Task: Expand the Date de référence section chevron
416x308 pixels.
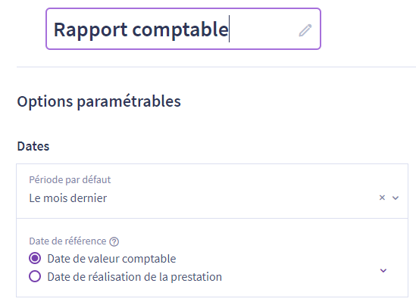Action: click(x=383, y=270)
